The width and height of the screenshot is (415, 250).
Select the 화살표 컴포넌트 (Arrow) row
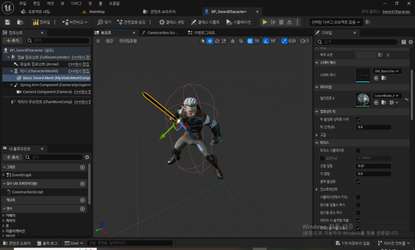pyautogui.click(x=47, y=64)
